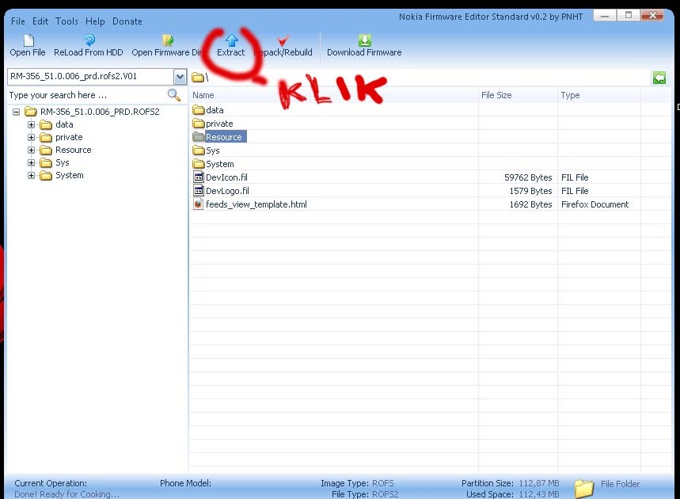The height and width of the screenshot is (499, 680).
Task: Click Done! Ready for Cooking status text
Action: (66, 494)
